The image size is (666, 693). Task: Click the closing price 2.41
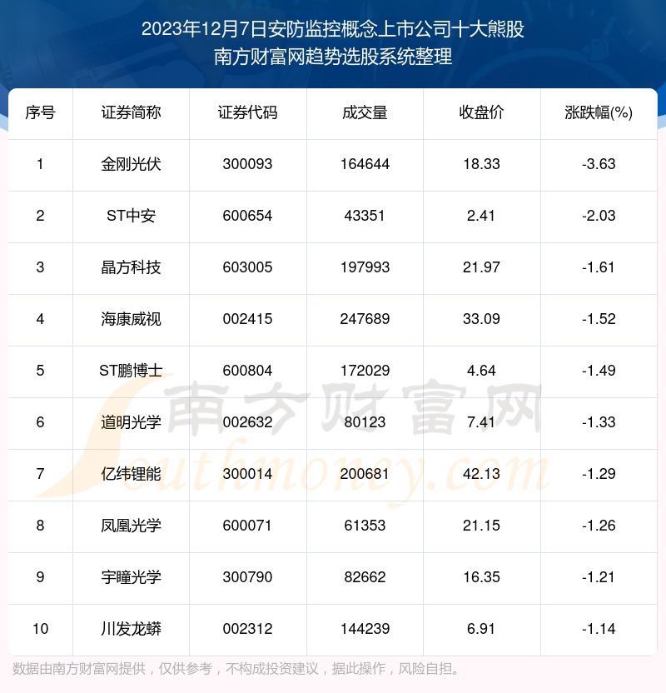[481, 216]
